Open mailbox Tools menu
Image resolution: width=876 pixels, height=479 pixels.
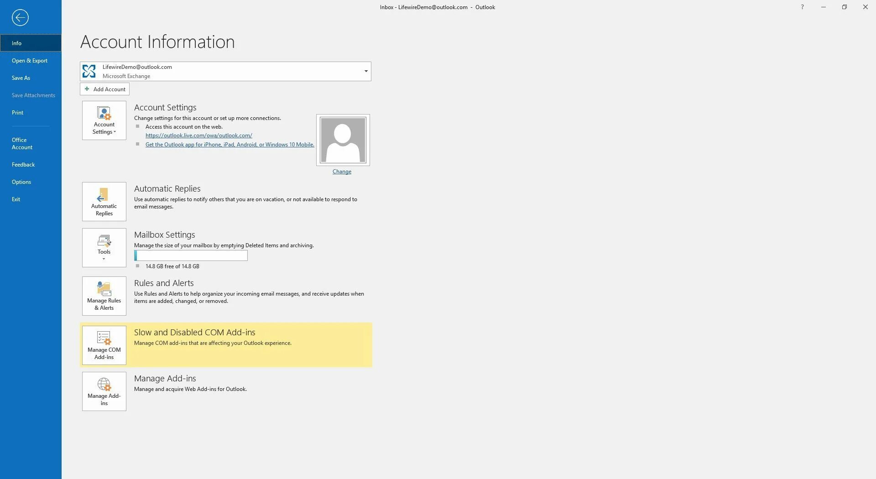coord(104,248)
